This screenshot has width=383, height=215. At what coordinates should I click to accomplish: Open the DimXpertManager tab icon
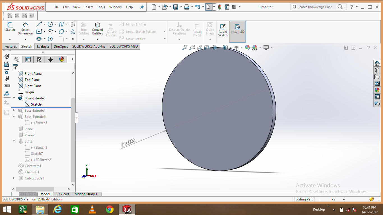coord(50,59)
